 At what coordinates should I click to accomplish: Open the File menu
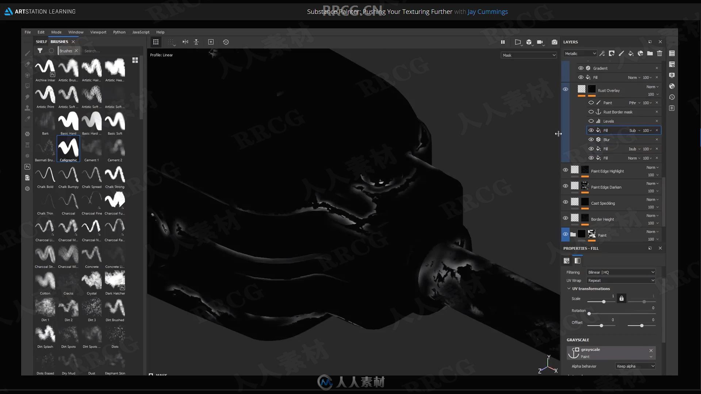(x=28, y=32)
